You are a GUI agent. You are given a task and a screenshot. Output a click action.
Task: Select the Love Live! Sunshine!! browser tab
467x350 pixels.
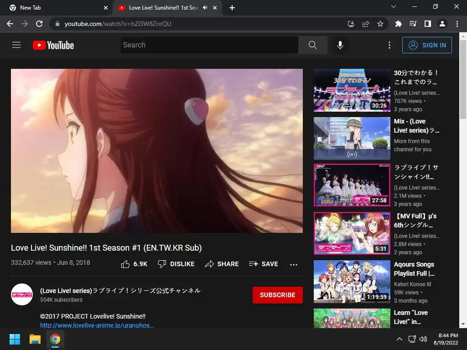click(x=163, y=8)
